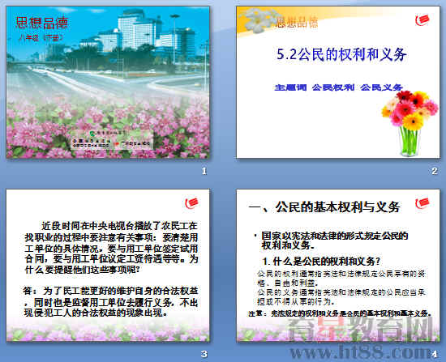Select the slide titled 5.2公民的权利和义务

(x=338, y=82)
